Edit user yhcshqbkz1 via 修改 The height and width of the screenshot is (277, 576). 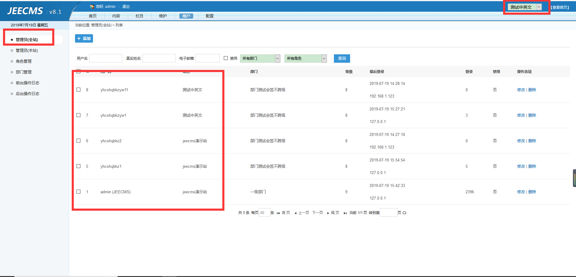click(x=521, y=166)
